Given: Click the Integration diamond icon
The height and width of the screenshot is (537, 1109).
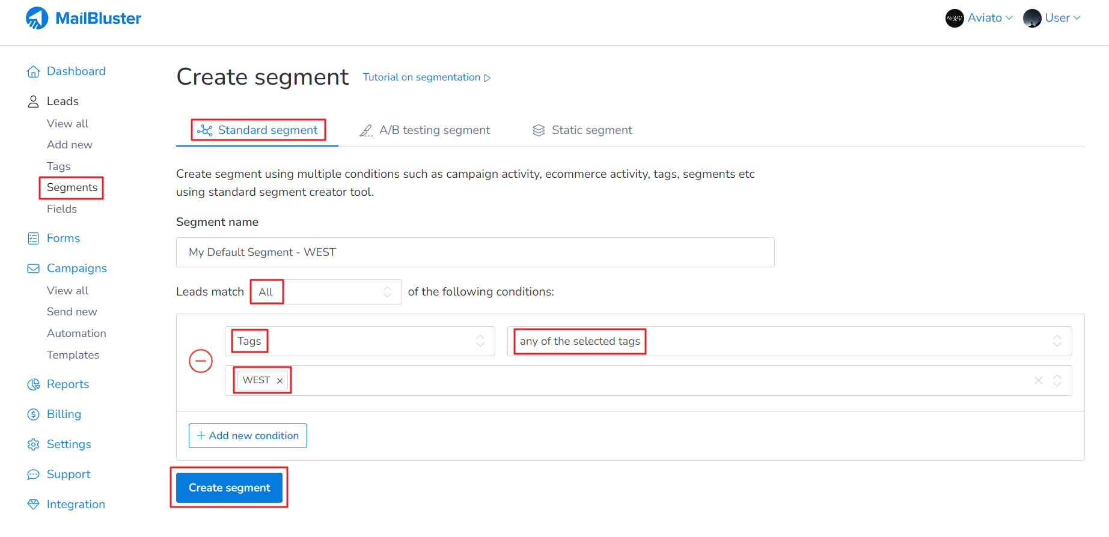Looking at the screenshot, I should pos(33,505).
